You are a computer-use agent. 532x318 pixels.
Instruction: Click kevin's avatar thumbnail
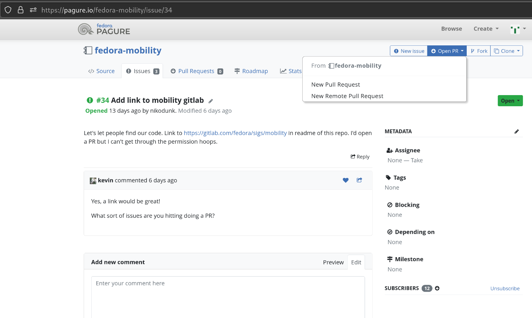(x=93, y=180)
